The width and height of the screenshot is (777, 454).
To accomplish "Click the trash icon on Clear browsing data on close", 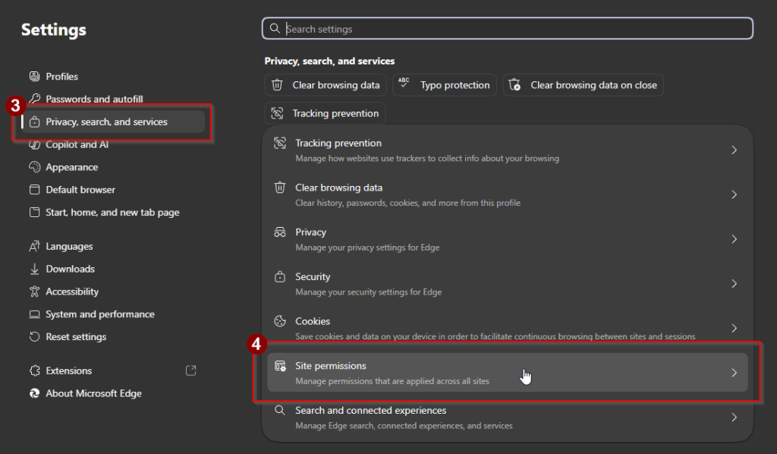I will click(515, 85).
